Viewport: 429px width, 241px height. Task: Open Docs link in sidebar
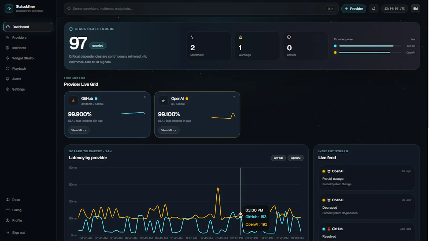28,200
